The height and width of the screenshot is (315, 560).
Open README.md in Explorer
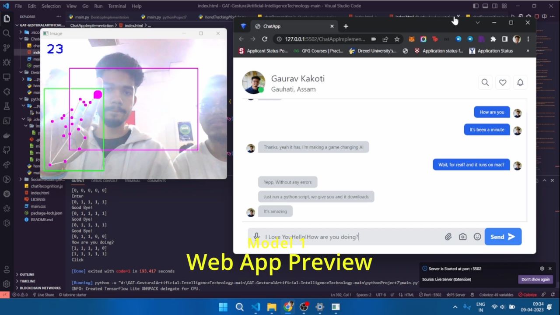42,219
